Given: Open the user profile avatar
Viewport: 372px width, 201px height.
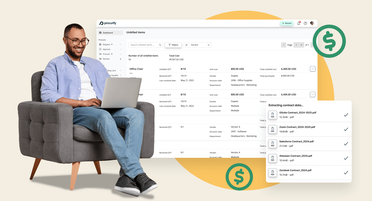Looking at the screenshot, I should click(x=312, y=23).
